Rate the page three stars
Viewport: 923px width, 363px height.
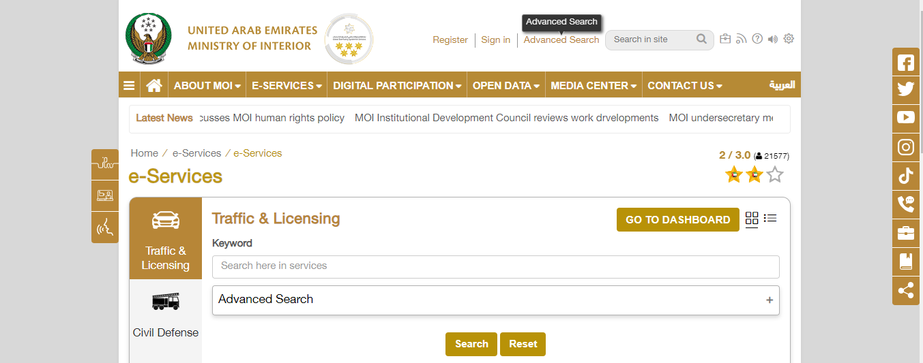774,175
